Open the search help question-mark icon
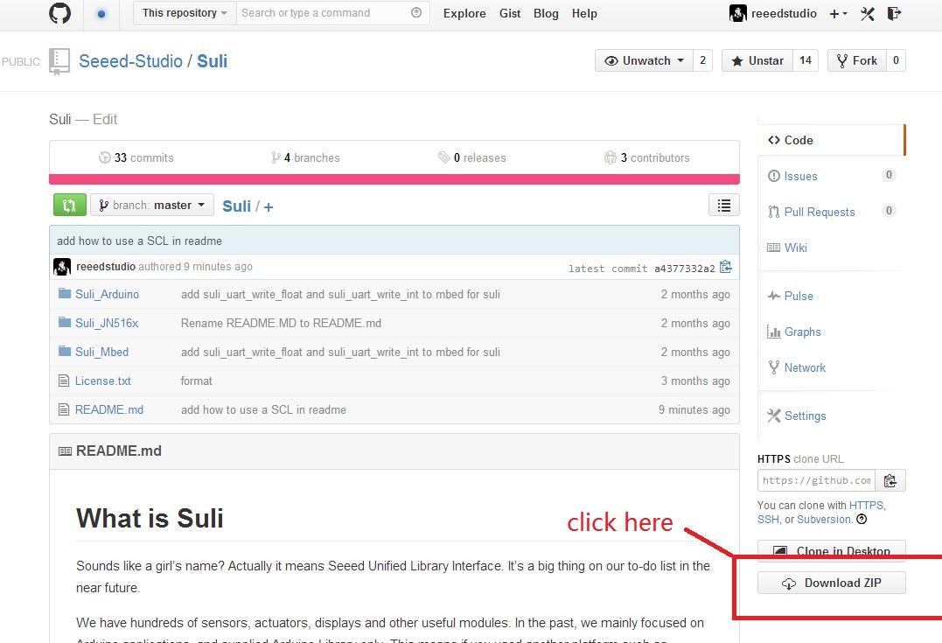 415,12
